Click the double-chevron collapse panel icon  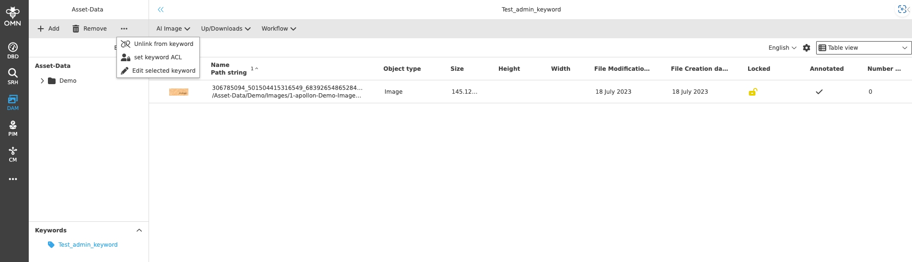[x=161, y=10]
